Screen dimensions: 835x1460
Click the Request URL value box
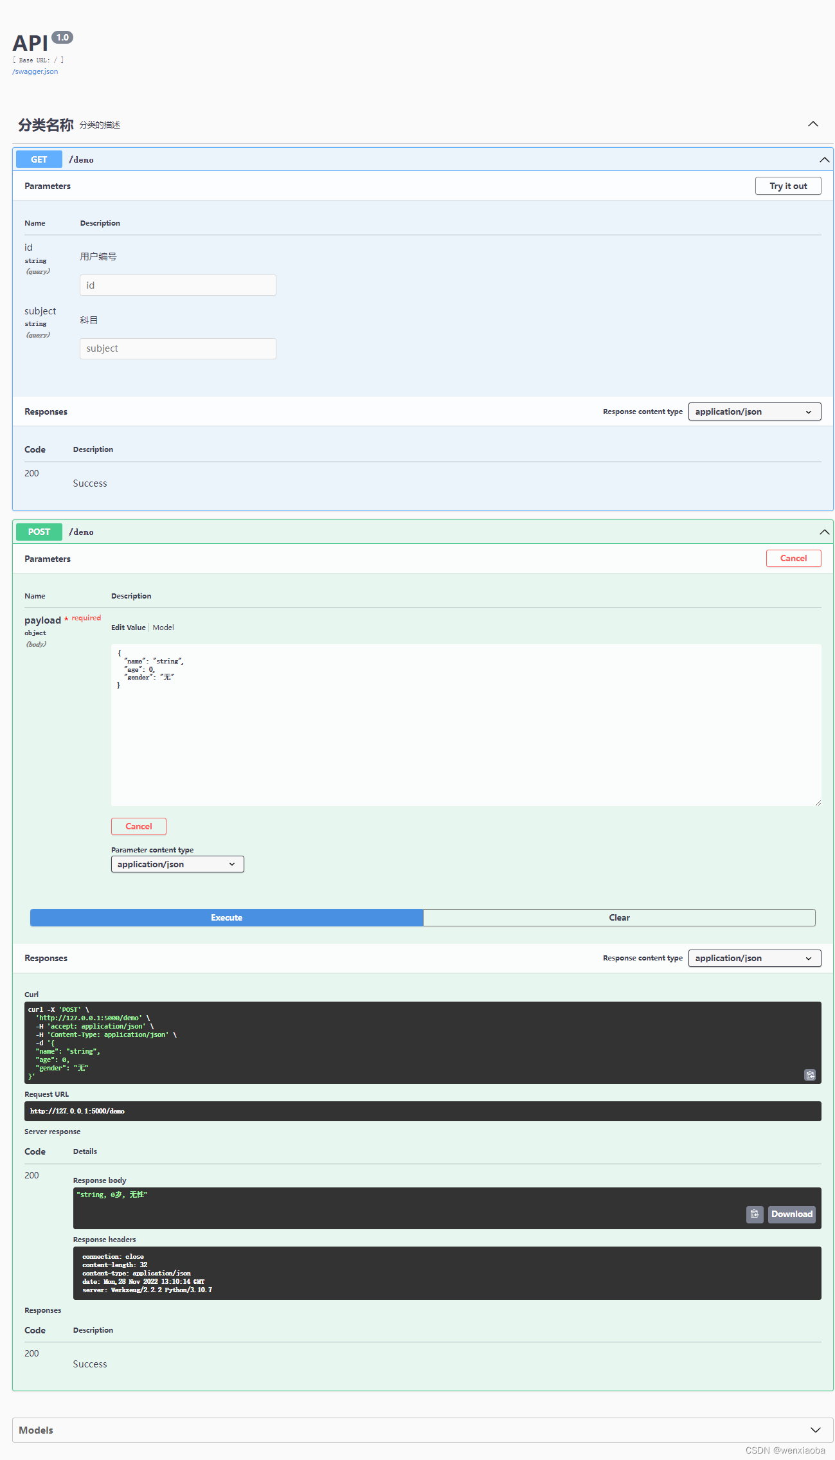coord(423,1111)
